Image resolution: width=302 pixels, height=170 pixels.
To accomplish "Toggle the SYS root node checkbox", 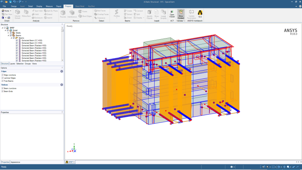I will point(5,28).
